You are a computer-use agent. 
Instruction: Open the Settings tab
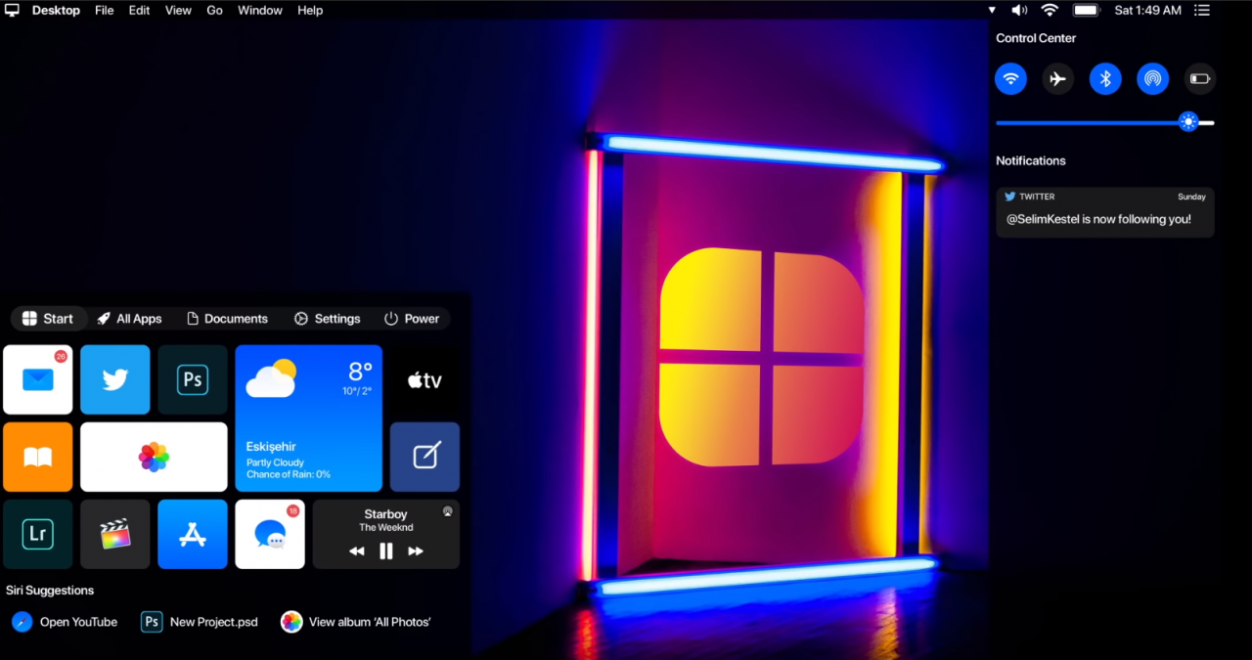(x=327, y=319)
